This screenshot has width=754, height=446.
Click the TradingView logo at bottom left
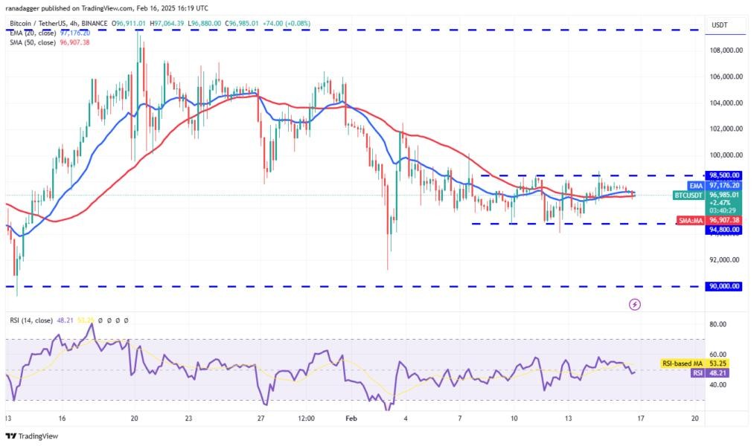31,436
